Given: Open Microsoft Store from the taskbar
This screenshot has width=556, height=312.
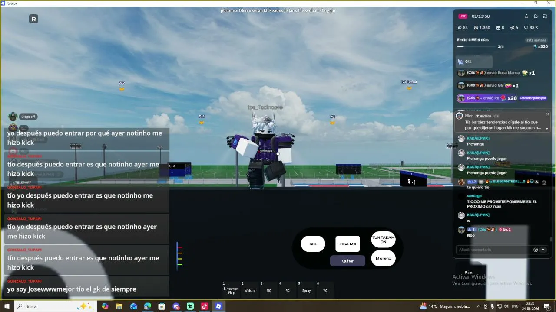Looking at the screenshot, I should [162, 306].
